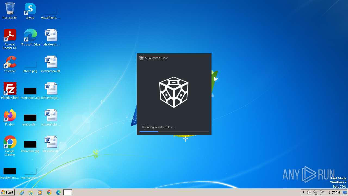Open the Action Center flag icon
This screenshot has width=348, height=196.
(322, 192)
